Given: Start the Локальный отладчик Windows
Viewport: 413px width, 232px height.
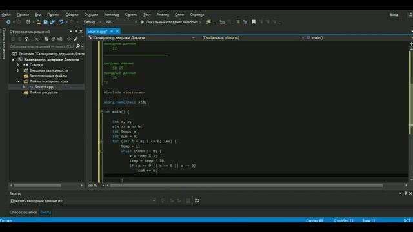Looking at the screenshot, I should 169,22.
